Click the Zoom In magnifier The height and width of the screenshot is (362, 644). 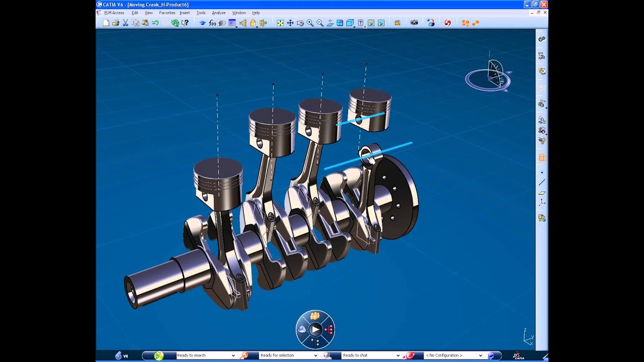(x=310, y=23)
